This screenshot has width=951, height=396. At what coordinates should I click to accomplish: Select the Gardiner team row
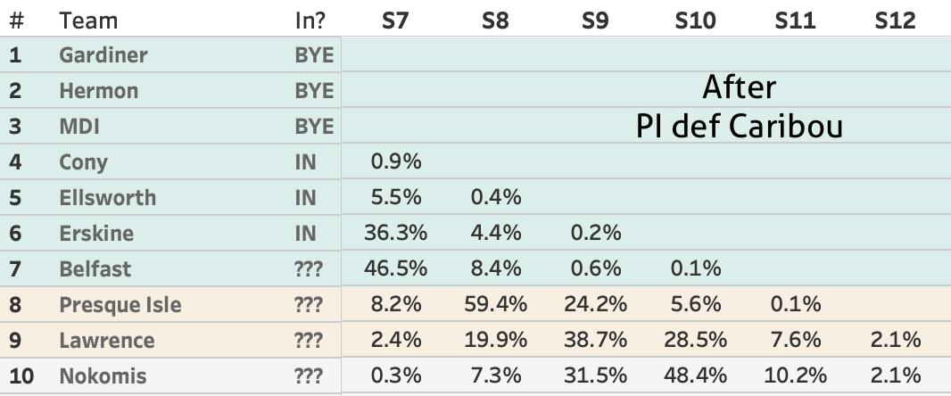(x=103, y=55)
